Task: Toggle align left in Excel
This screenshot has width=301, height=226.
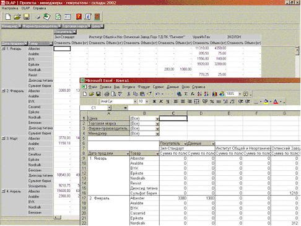Action: 176,102
